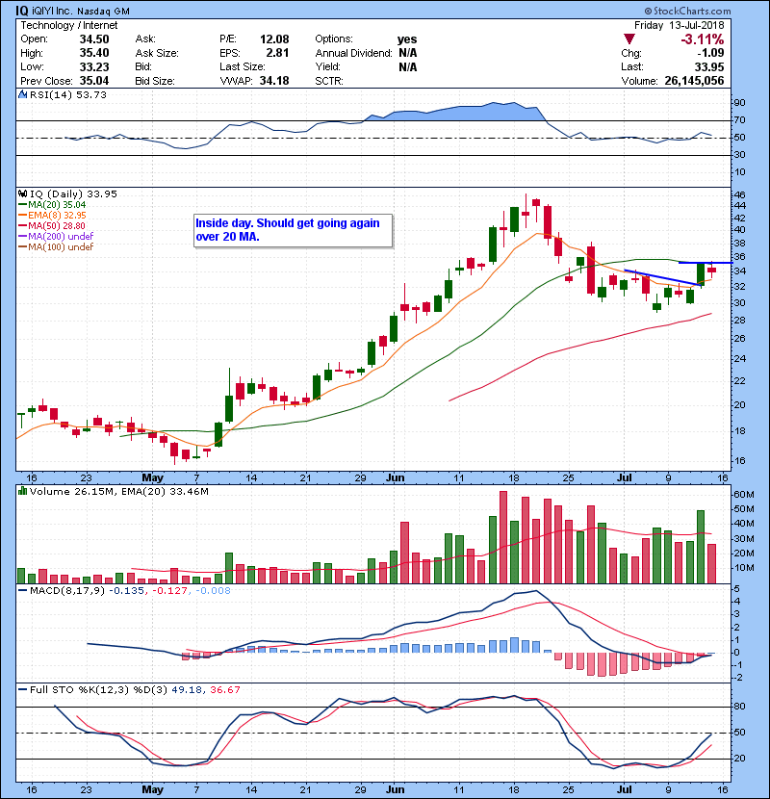The height and width of the screenshot is (799, 770).
Task: Click the RSI(14) 53.73 label
Action: click(x=68, y=94)
